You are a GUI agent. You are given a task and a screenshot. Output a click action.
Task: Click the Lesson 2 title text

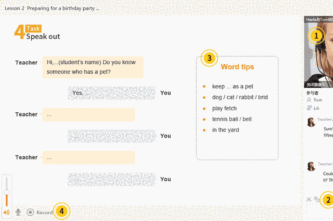pos(52,8)
